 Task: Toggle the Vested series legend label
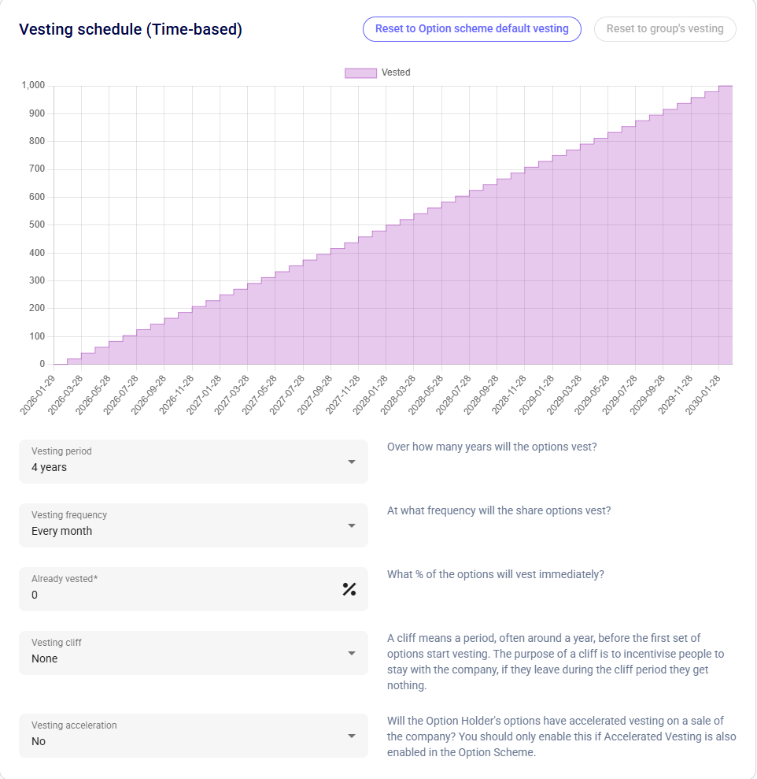396,72
